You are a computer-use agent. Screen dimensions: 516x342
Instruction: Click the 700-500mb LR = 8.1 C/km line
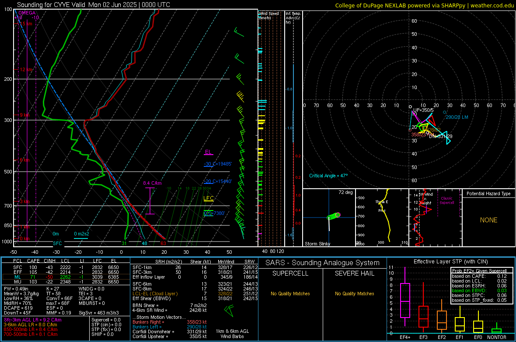click(31, 334)
